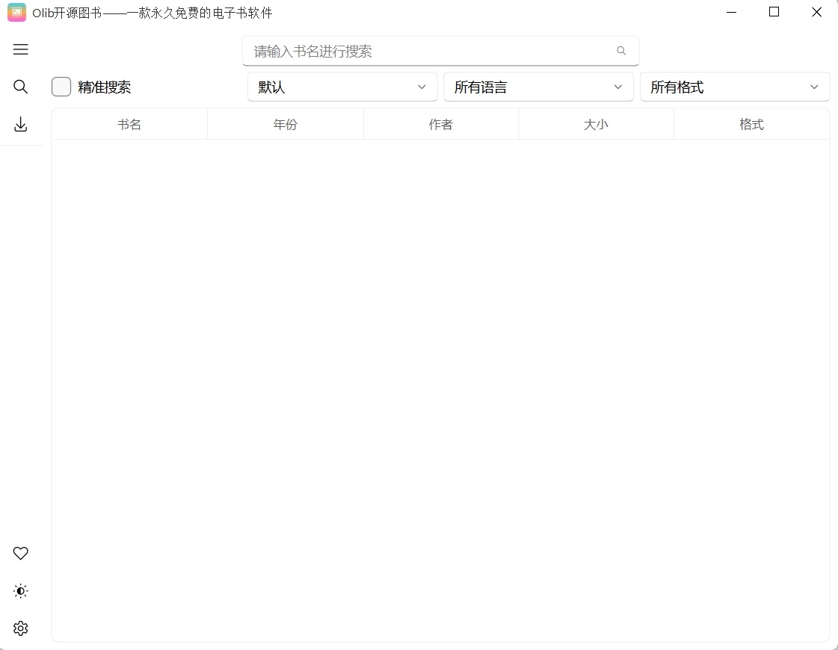The width and height of the screenshot is (838, 650).
Task: Open the hamburger menu in the sidebar
Action: [x=20, y=49]
